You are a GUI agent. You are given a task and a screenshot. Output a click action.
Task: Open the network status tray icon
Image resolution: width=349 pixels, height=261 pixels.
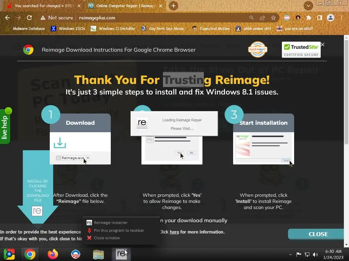307,254
